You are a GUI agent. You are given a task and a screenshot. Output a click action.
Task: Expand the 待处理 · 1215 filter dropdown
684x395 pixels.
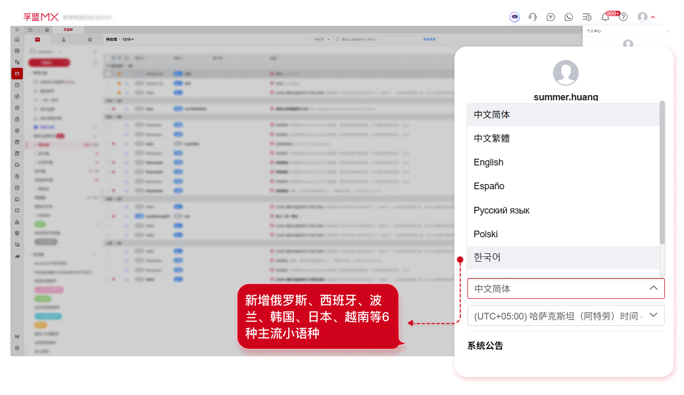[x=121, y=39]
